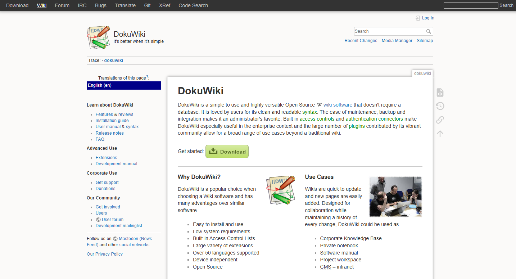Viewport: 516px width, 279px height.
Task: Open the Development mailinglist link
Action: [119, 226]
